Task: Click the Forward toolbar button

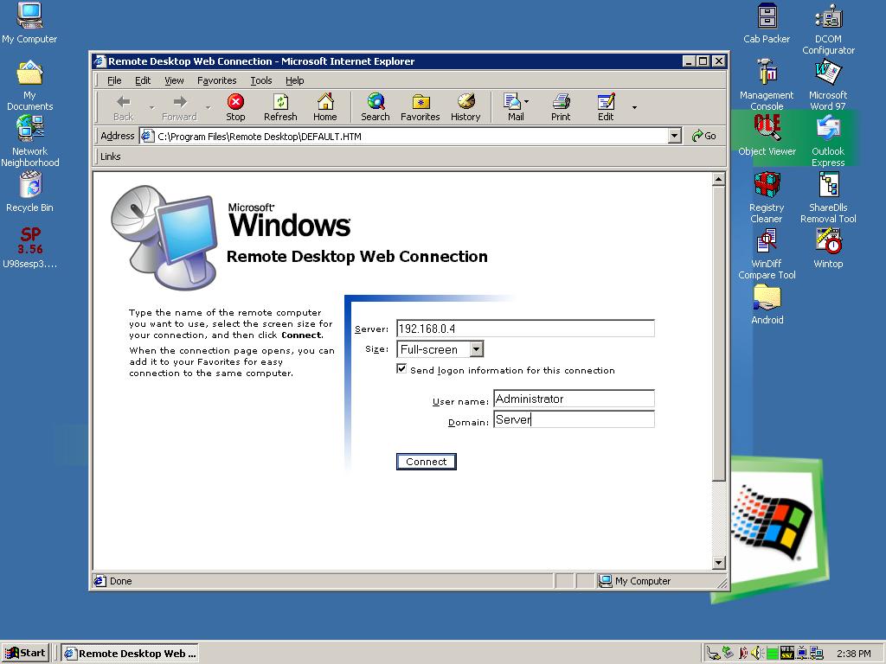Action: 179,107
